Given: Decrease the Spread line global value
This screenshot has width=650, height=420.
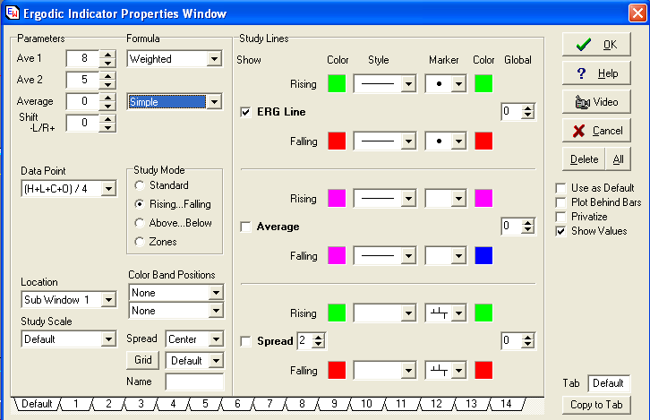Looking at the screenshot, I should pos(527,345).
